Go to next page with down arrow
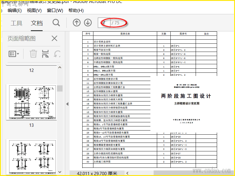The image size is (235, 176). pyautogui.click(x=88, y=23)
